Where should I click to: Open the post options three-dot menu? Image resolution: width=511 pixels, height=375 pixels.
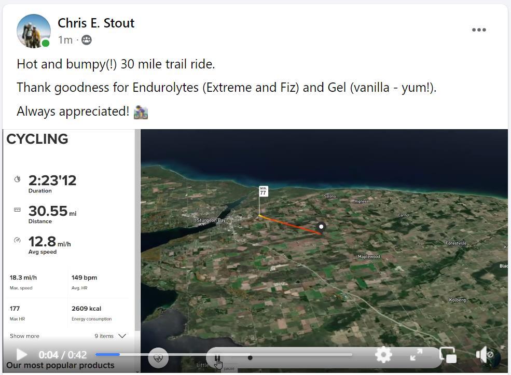[x=479, y=30]
